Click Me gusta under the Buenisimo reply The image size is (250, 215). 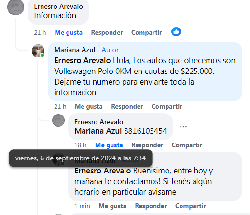112,206
